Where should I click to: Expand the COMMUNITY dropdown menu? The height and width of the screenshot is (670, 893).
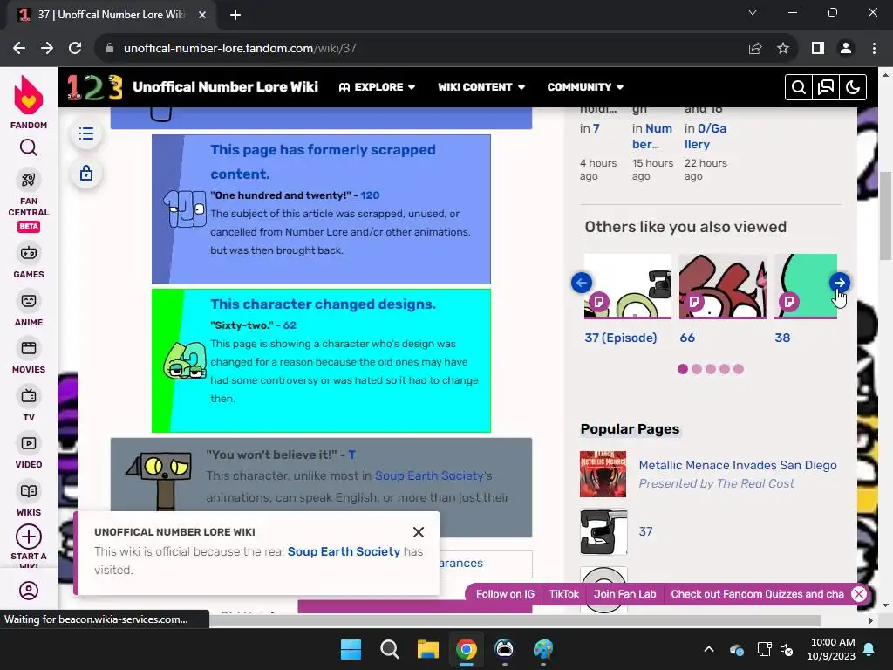pos(585,87)
